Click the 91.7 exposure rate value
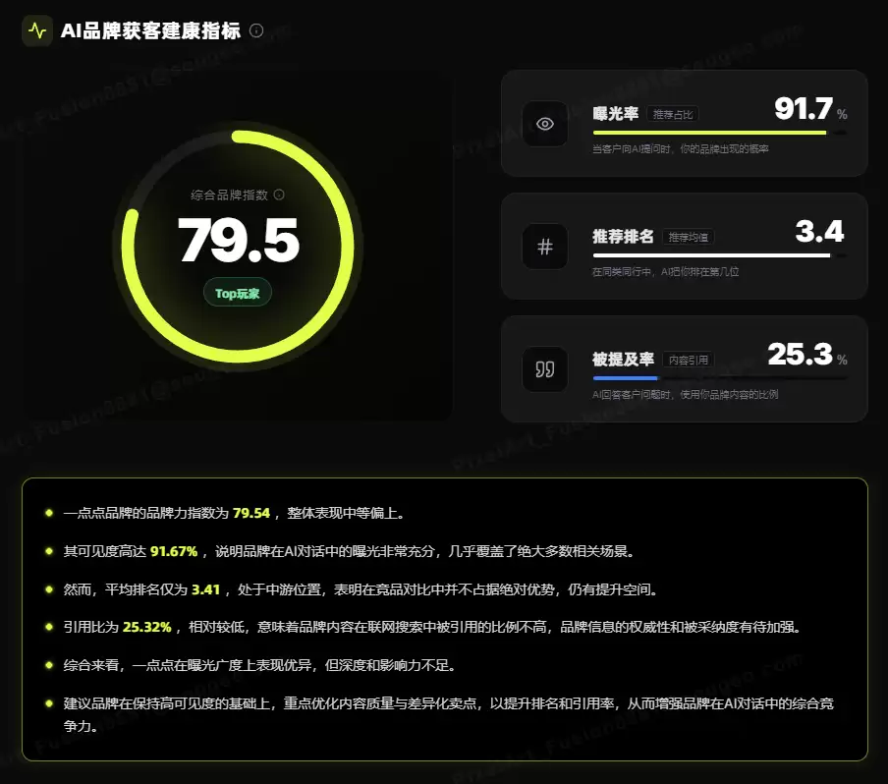888x784 pixels. click(x=804, y=109)
